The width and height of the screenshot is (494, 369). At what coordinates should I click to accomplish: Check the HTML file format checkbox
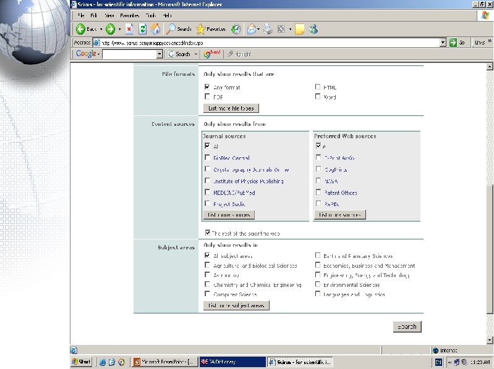318,86
